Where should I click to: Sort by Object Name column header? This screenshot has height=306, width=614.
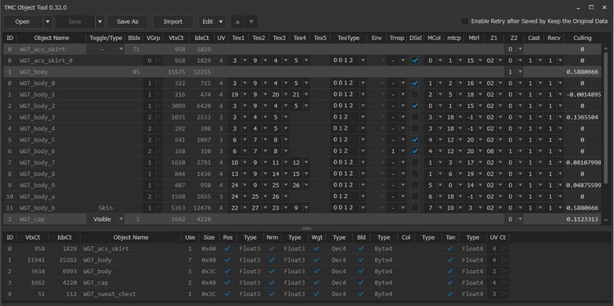pos(52,38)
